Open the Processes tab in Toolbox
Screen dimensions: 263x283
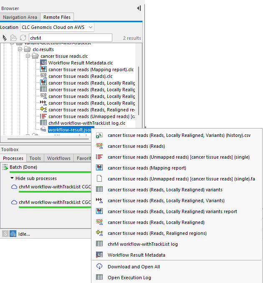pyautogui.click(x=13, y=158)
